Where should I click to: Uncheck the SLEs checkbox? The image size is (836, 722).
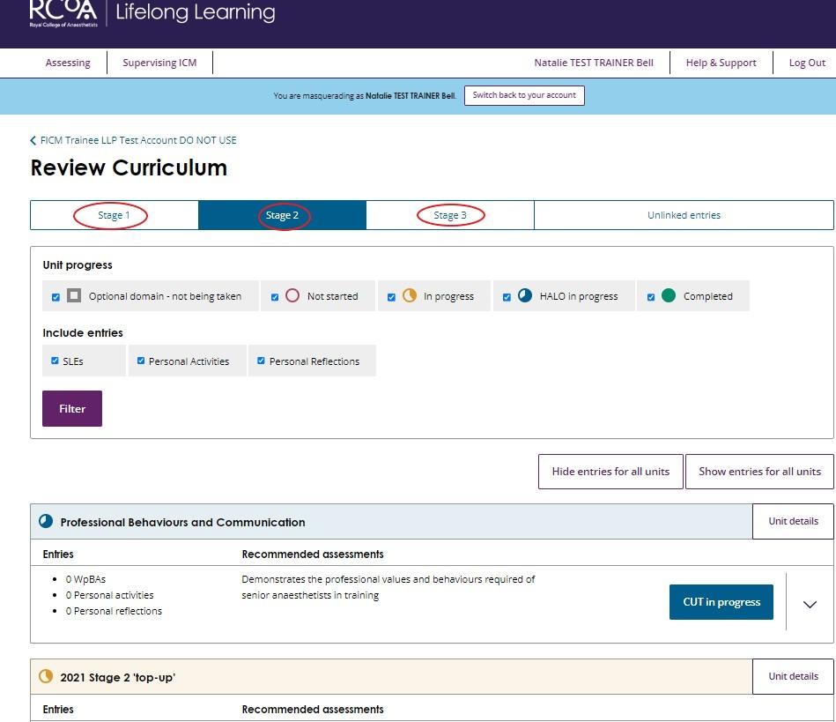coord(55,361)
